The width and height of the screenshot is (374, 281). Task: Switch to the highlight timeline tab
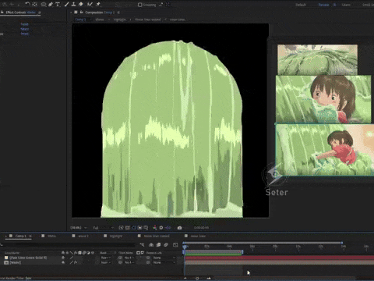(x=115, y=236)
